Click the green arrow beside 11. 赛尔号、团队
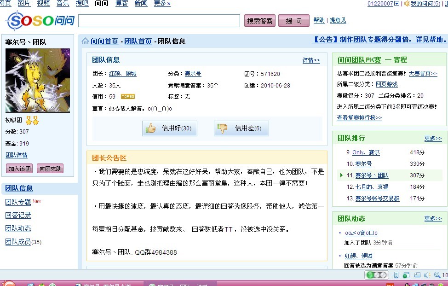The image size is (448, 286). [341, 175]
